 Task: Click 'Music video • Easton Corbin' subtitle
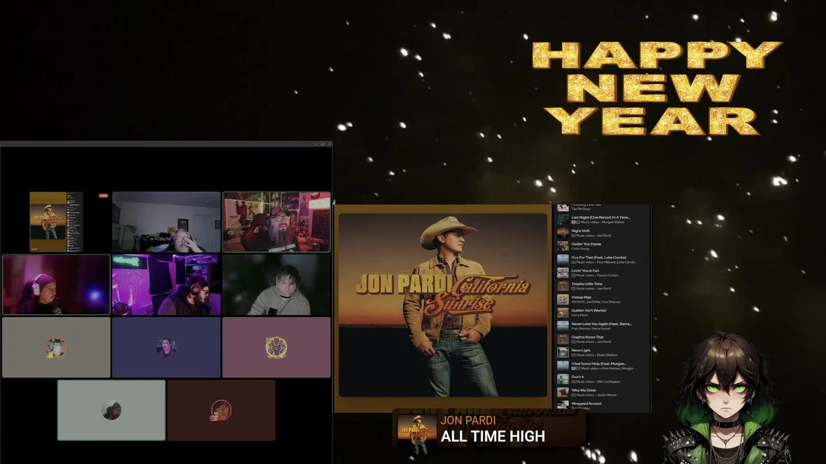[597, 275]
